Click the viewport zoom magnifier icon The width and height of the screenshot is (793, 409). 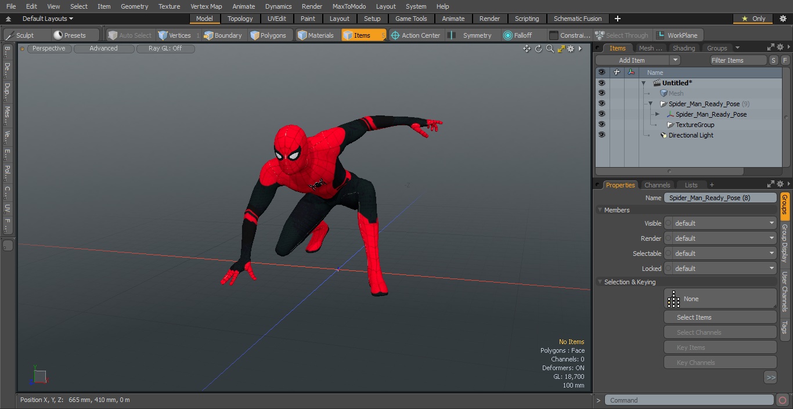pyautogui.click(x=550, y=49)
